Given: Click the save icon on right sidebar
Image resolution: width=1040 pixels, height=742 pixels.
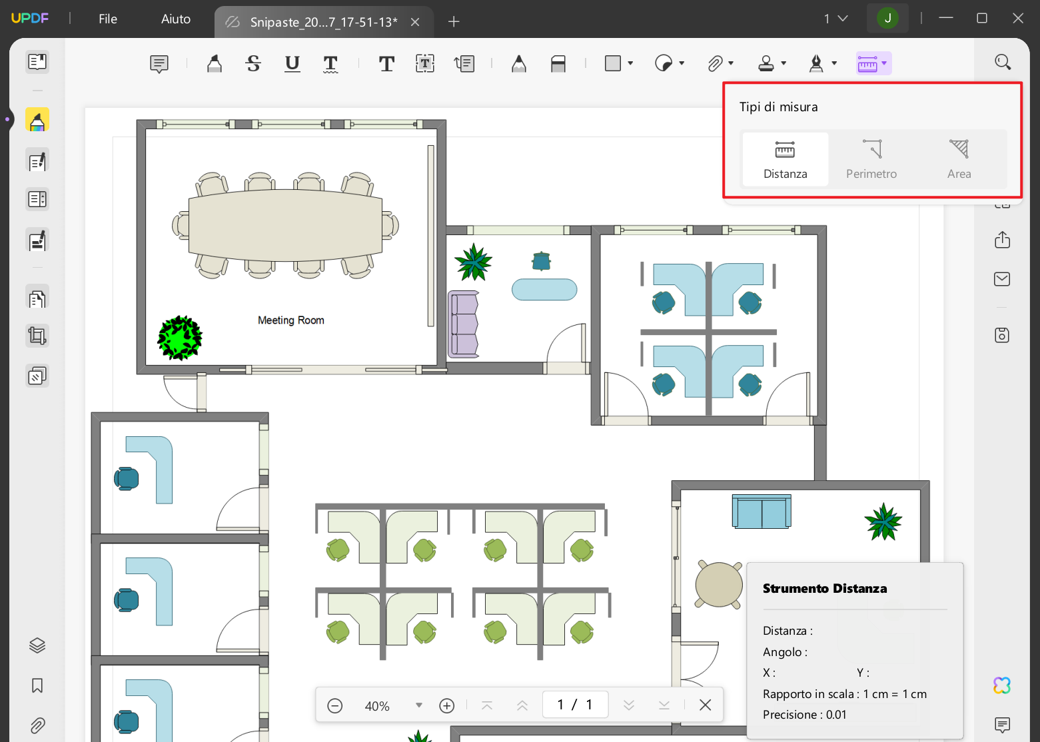Looking at the screenshot, I should 1003,335.
